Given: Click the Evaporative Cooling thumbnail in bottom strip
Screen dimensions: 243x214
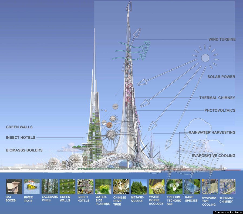Looking at the screenshot, I should click(210, 186).
